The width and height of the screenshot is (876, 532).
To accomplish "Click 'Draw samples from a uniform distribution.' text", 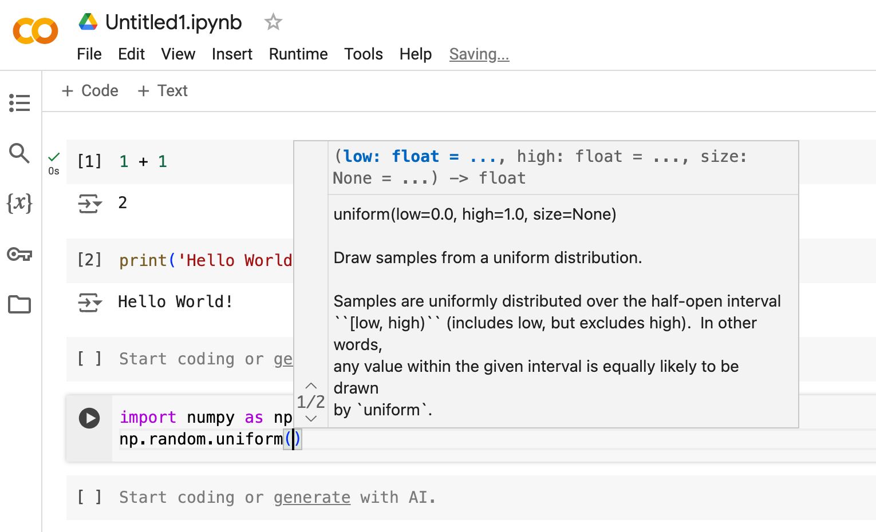I will pos(488,257).
